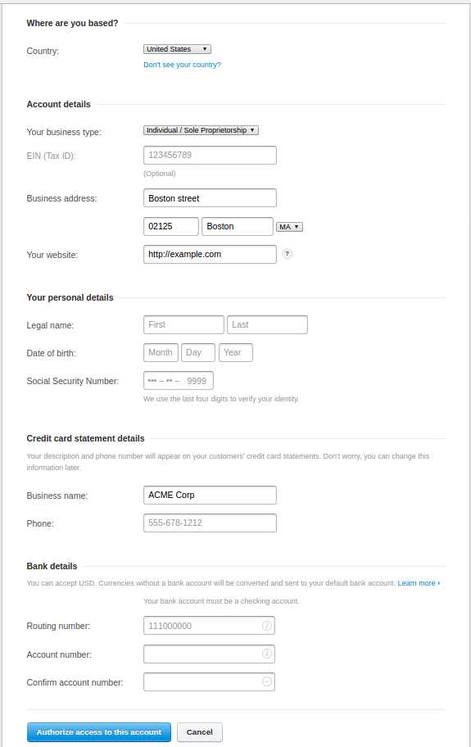This screenshot has height=747, width=471.
Task: Click the confirm account number field icon
Action: tap(267, 681)
